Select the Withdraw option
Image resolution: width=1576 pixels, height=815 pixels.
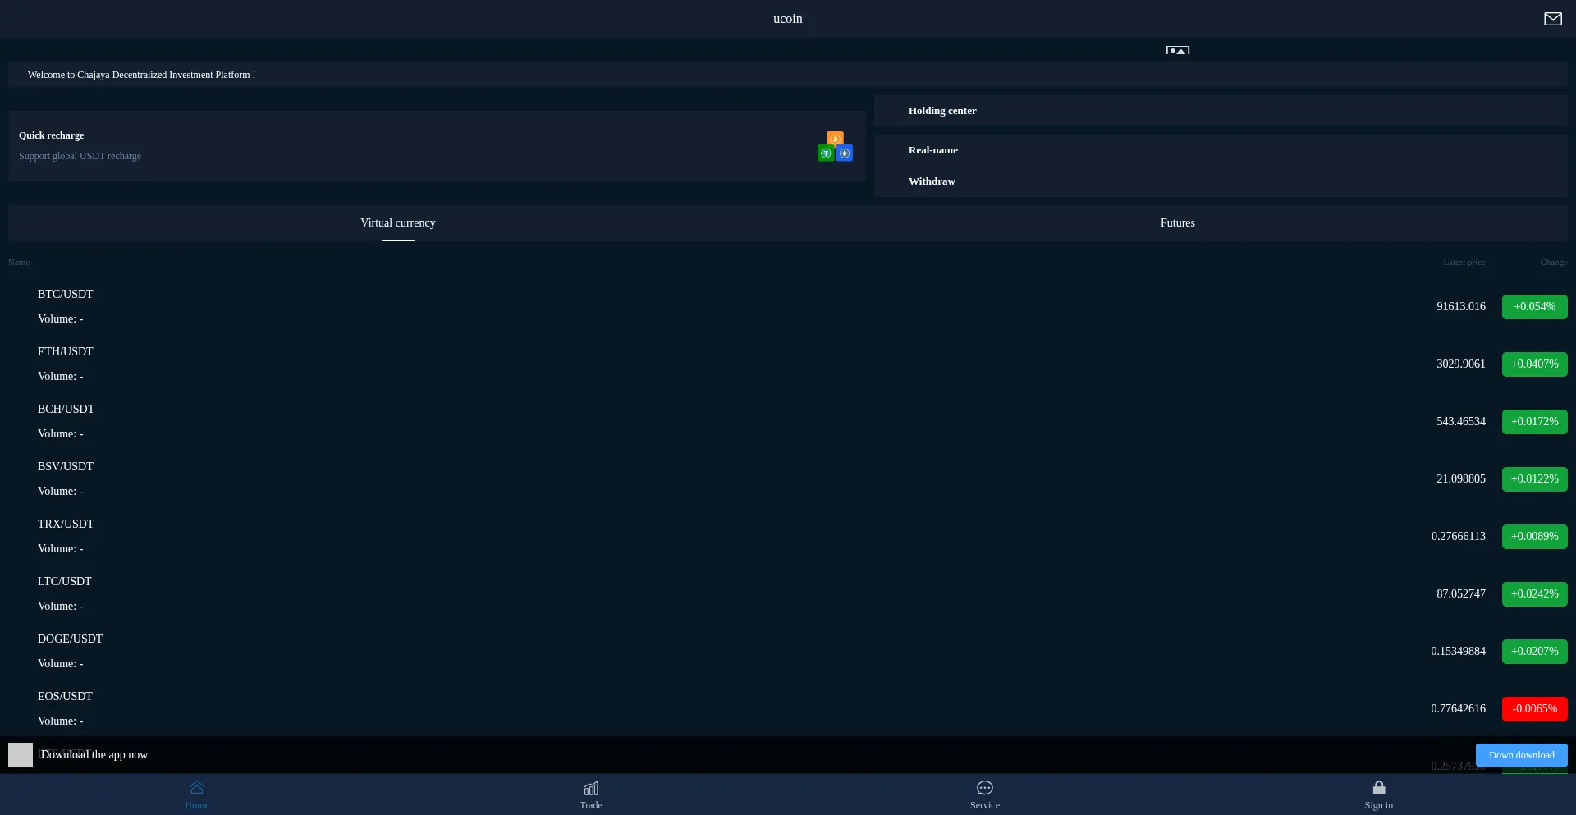932,181
